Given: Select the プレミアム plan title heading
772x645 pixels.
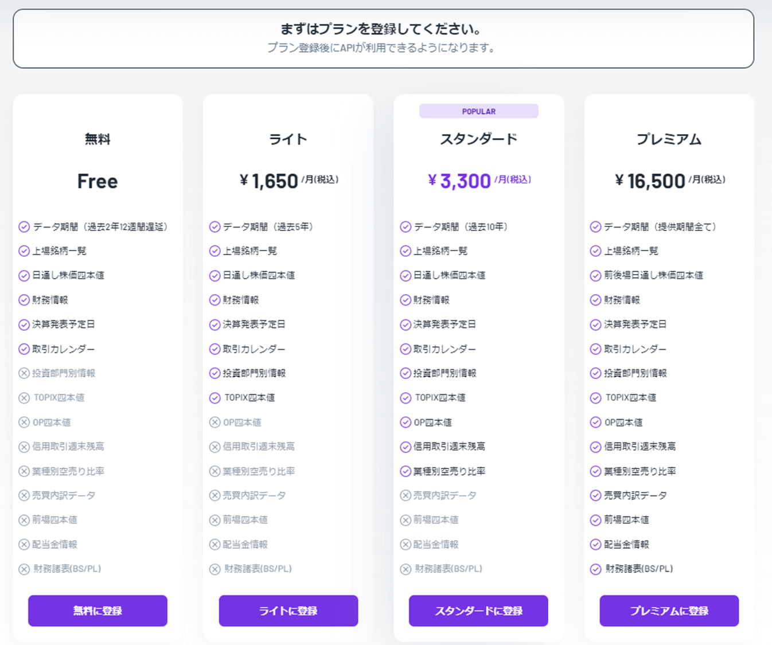Looking at the screenshot, I should (x=669, y=138).
